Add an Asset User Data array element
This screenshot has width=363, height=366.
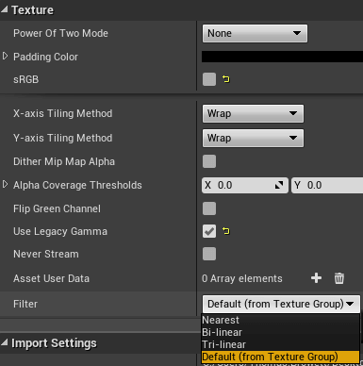click(x=316, y=278)
